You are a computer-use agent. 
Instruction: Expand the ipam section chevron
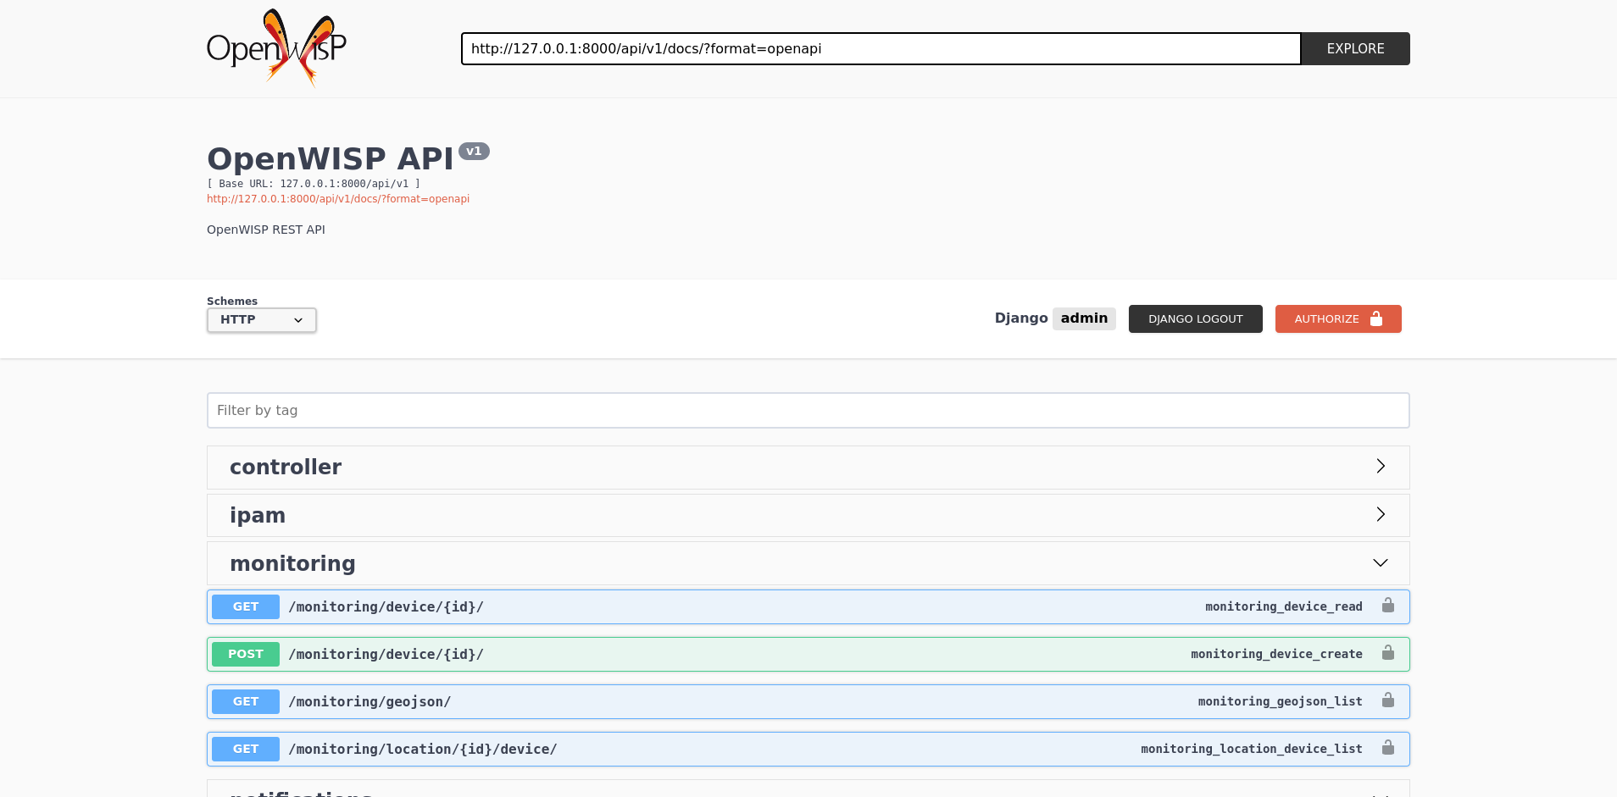coord(1380,515)
